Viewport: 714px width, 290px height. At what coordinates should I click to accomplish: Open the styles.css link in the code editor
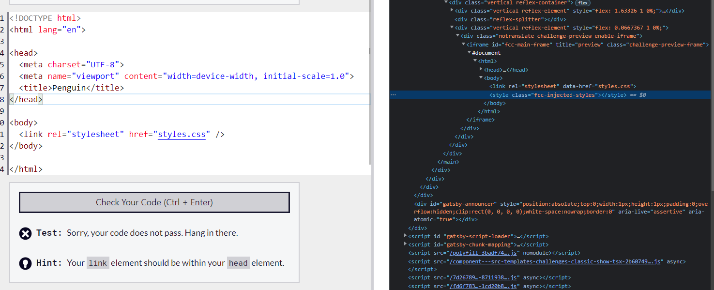tap(182, 134)
